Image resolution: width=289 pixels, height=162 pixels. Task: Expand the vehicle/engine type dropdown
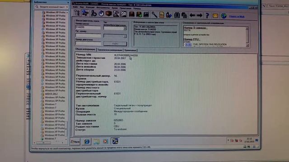tap(125, 28)
